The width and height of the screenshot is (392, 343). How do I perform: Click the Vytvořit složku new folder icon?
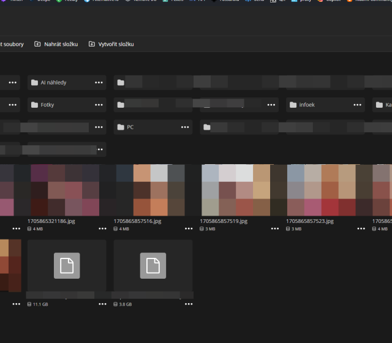coord(92,44)
